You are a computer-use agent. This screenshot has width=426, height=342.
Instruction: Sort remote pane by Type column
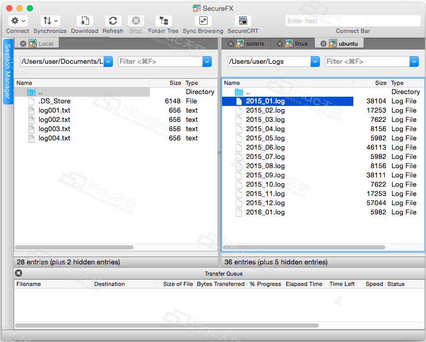coord(407,83)
